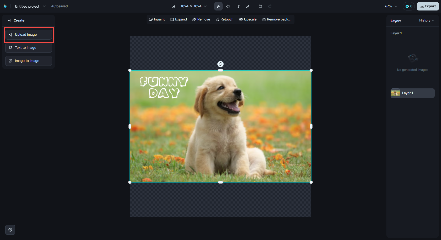Open the Expand tool
The width and height of the screenshot is (441, 240).
pyautogui.click(x=179, y=19)
